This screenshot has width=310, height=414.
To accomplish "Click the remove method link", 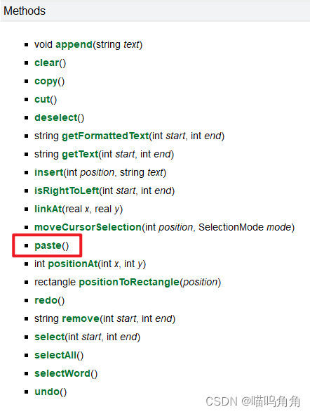I will pyautogui.click(x=81, y=318).
